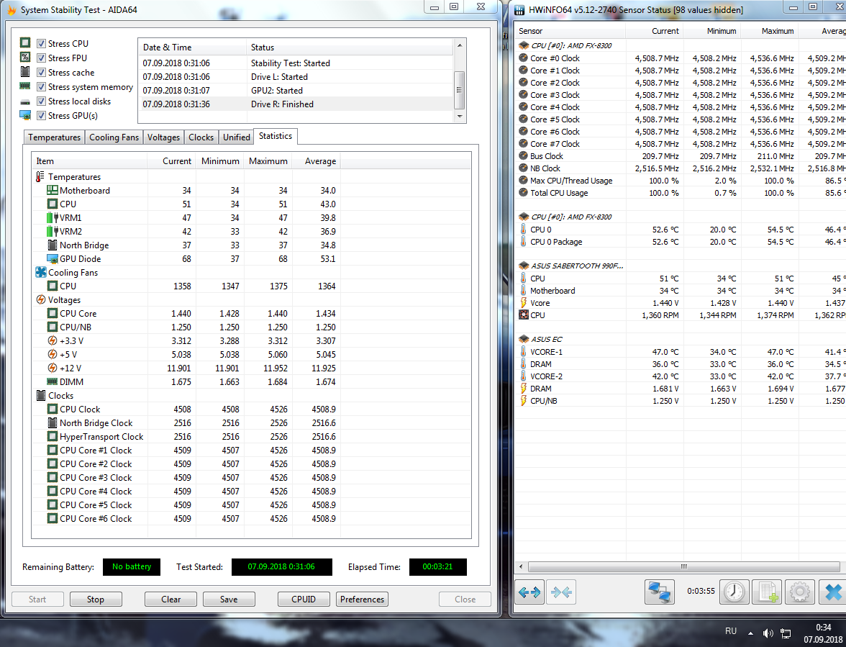Switch to the Clocks tab
This screenshot has height=647, width=846.
coord(201,137)
